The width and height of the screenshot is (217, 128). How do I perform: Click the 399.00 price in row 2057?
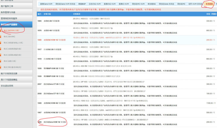coord(211,84)
